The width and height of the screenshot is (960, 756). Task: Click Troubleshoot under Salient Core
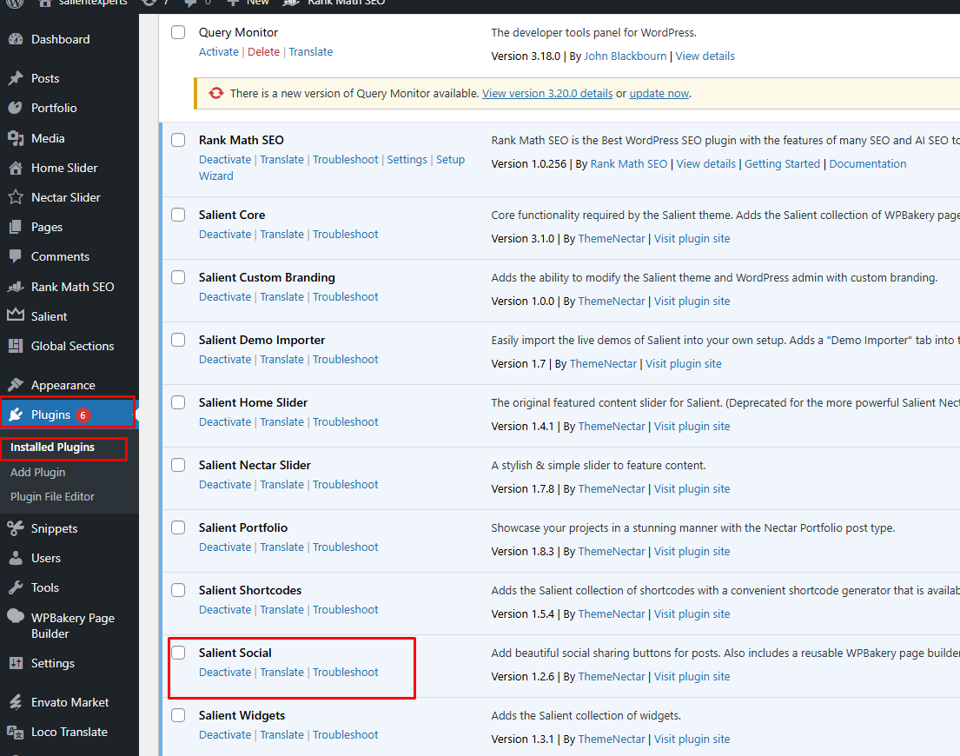(346, 234)
